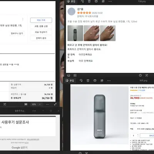This screenshot has width=154, height=154.
Task: Click 배송 조회 button in order image
Action: (x=41, y=20)
